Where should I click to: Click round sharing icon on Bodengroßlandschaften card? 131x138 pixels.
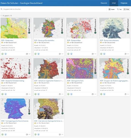60,54
